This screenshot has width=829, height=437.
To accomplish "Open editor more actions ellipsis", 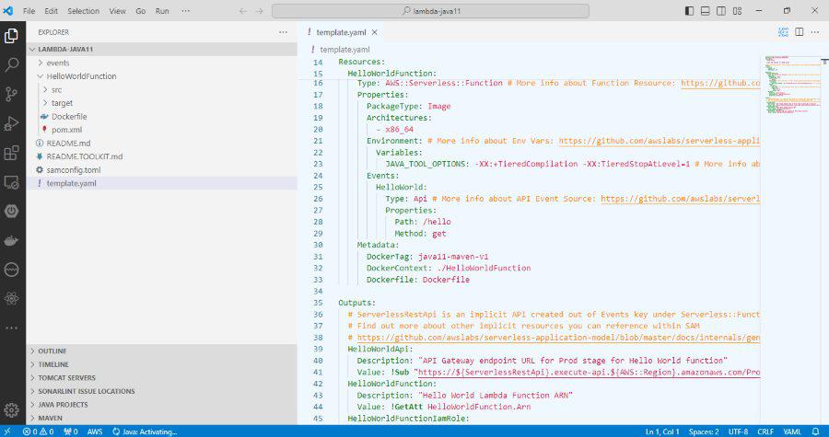I will (815, 32).
